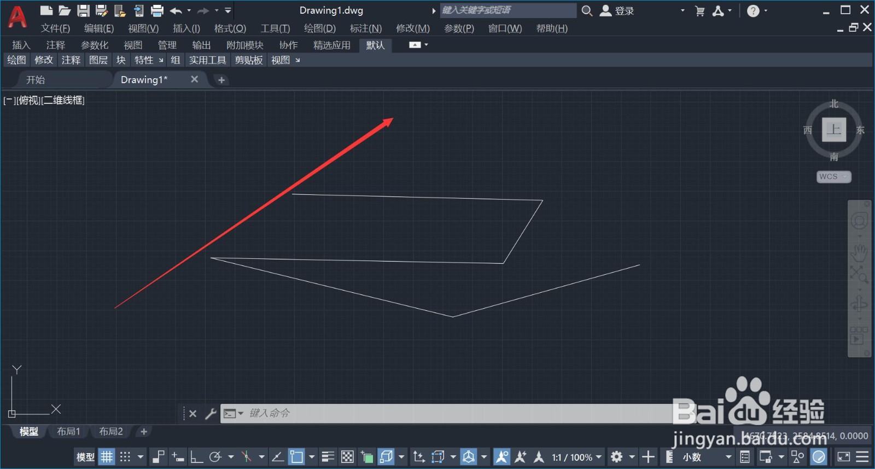Toggle polar tracking icon
875x469 pixels.
point(215,456)
